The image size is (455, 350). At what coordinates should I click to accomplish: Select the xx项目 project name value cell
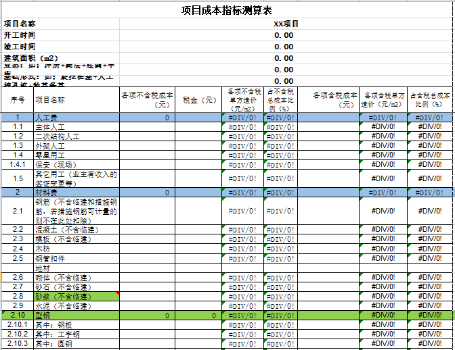click(x=286, y=24)
